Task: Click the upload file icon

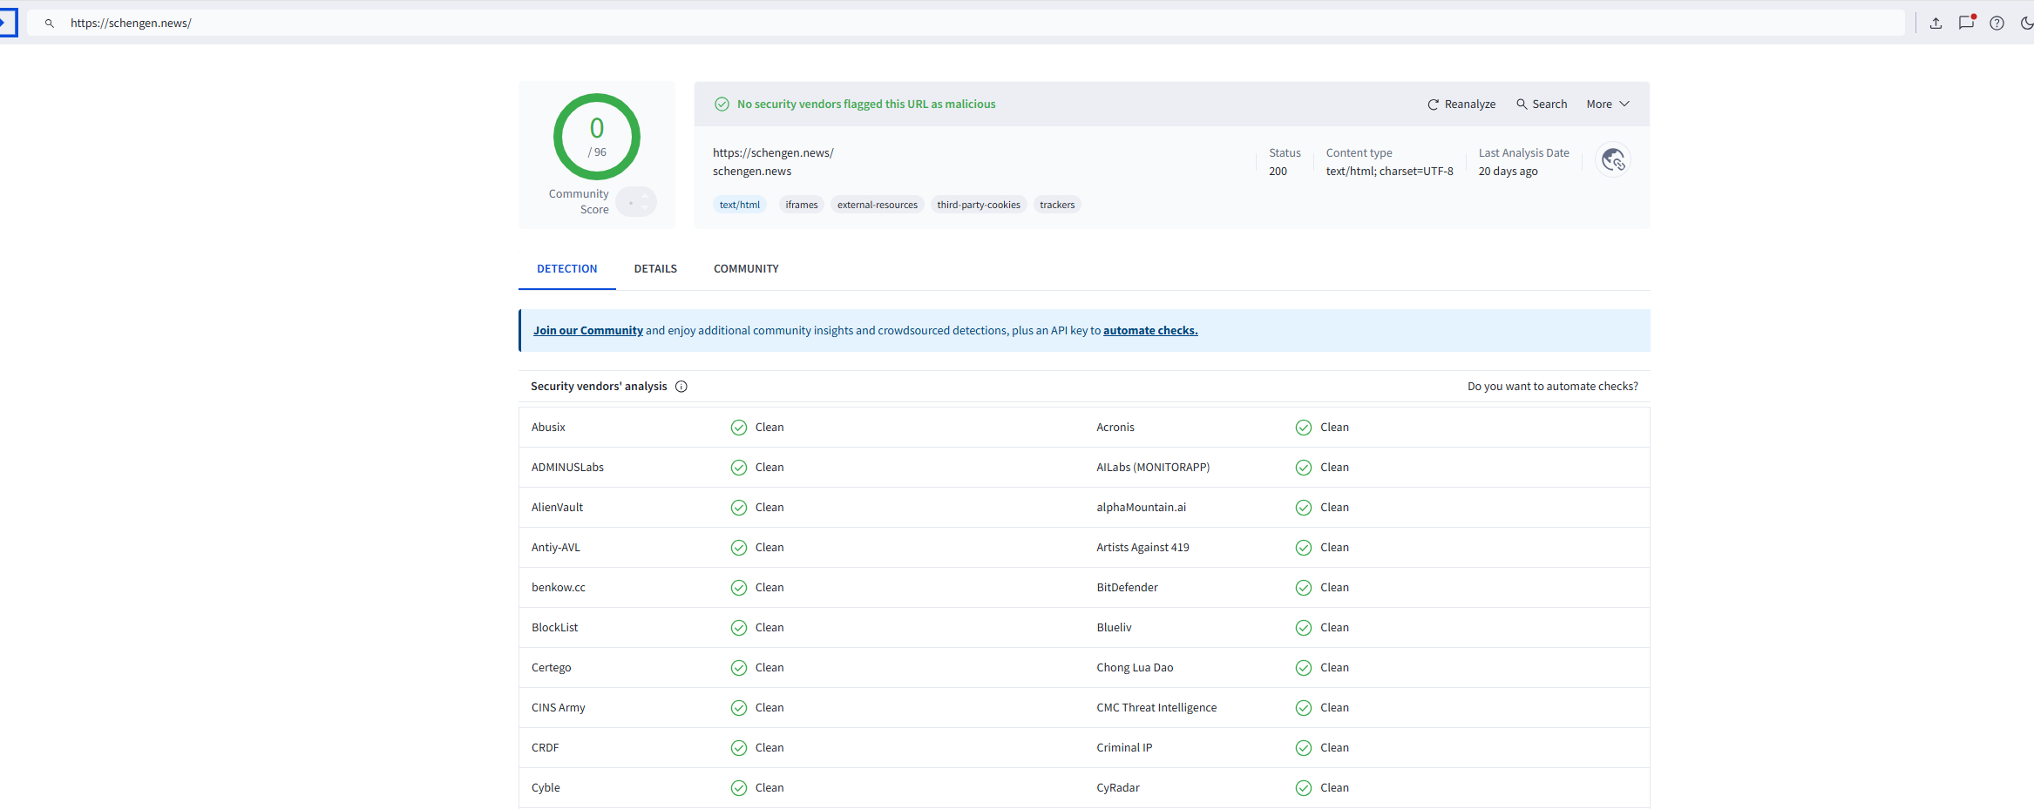Action: tap(1936, 24)
